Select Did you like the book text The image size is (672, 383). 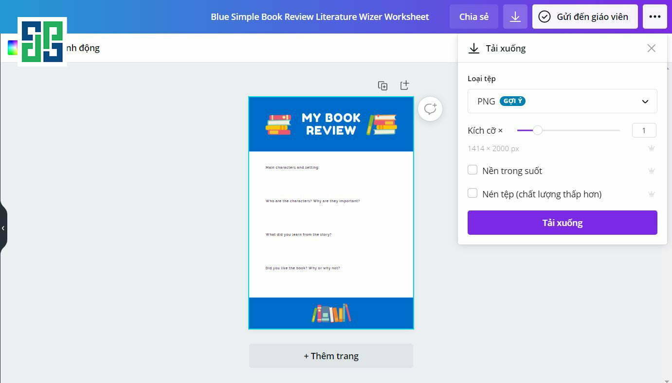point(303,268)
